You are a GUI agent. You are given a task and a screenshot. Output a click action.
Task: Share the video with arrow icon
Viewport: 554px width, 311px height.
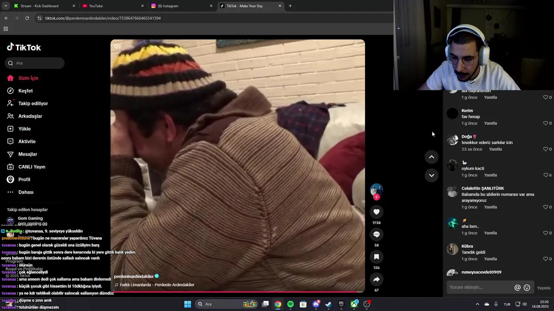pyautogui.click(x=377, y=279)
